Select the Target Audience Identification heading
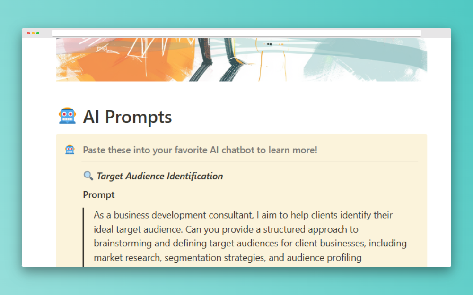 pos(160,176)
